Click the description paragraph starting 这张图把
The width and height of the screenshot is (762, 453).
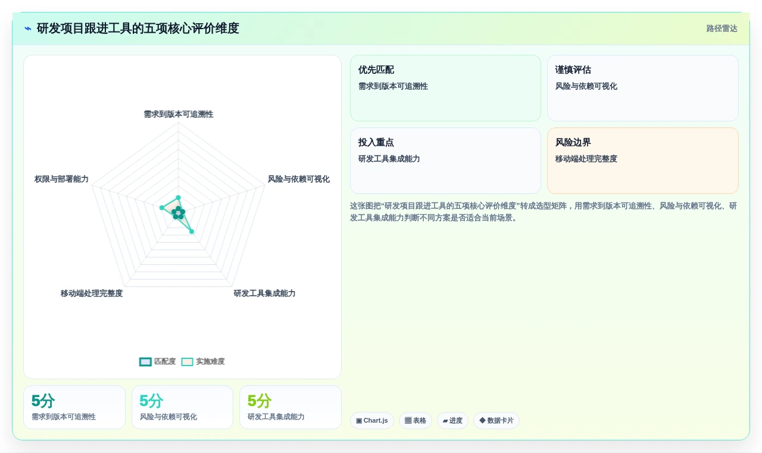point(544,212)
